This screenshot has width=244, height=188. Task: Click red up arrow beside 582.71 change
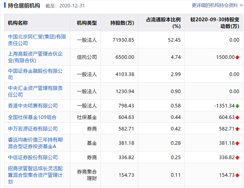pos(237,129)
